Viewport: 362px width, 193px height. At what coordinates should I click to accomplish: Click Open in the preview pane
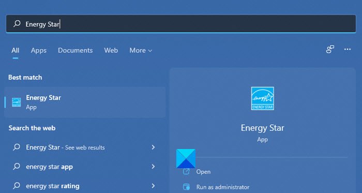[203, 172]
